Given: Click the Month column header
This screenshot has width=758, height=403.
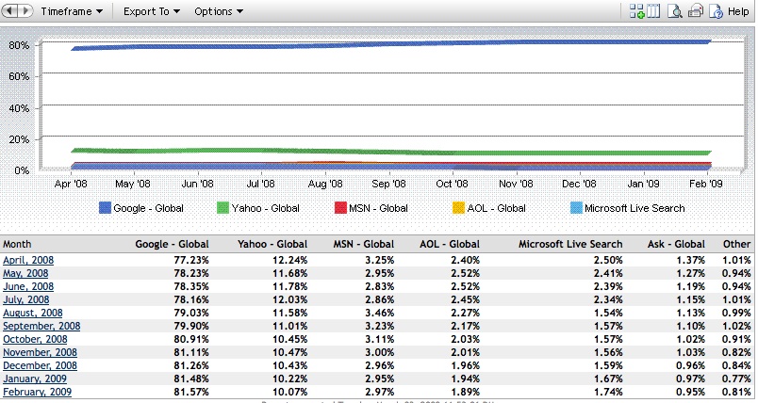Looking at the screenshot, I should [x=17, y=244].
